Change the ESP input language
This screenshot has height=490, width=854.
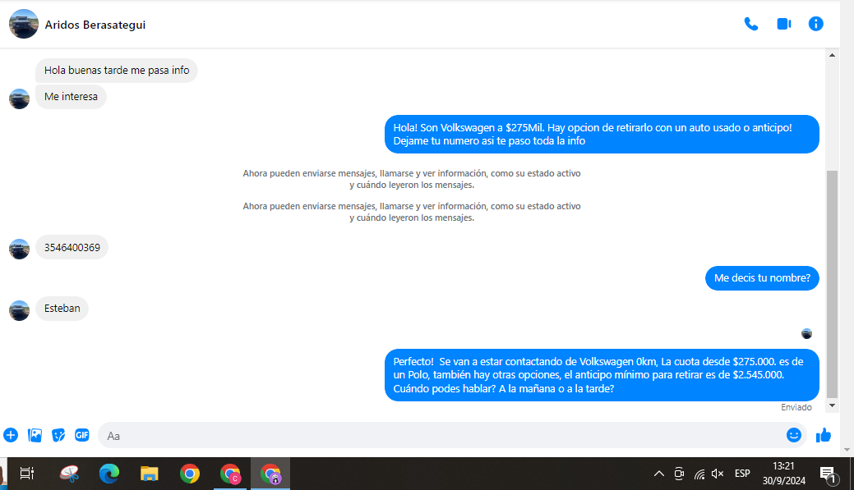click(x=742, y=474)
